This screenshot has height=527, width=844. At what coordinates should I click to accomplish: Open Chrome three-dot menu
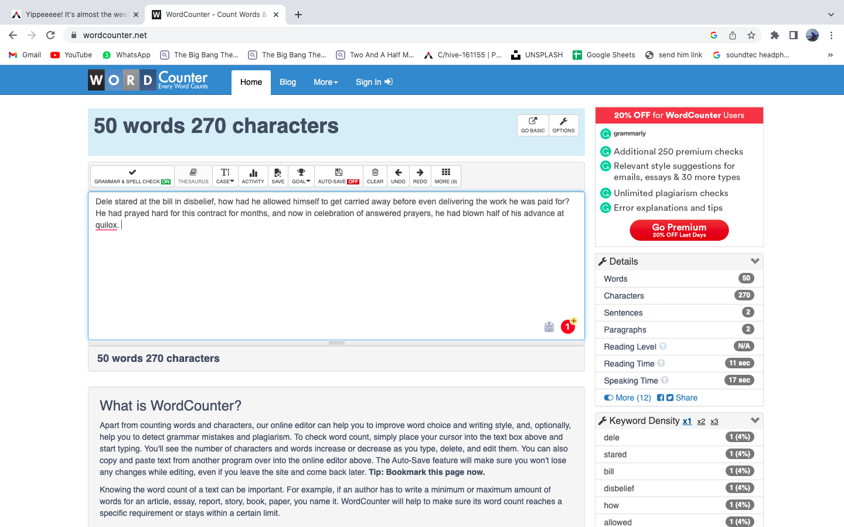click(x=831, y=35)
